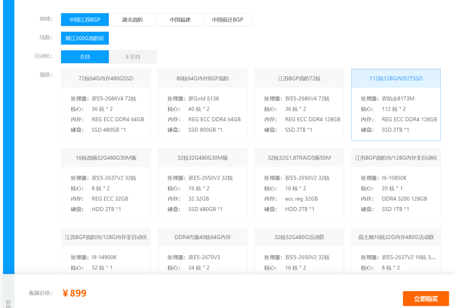Select the 中国福建 region option

[180, 20]
